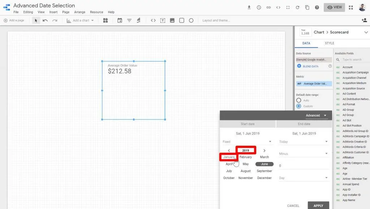Image resolution: width=370 pixels, height=209 pixels.
Task: Click the add people share icon
Action: (364, 21)
